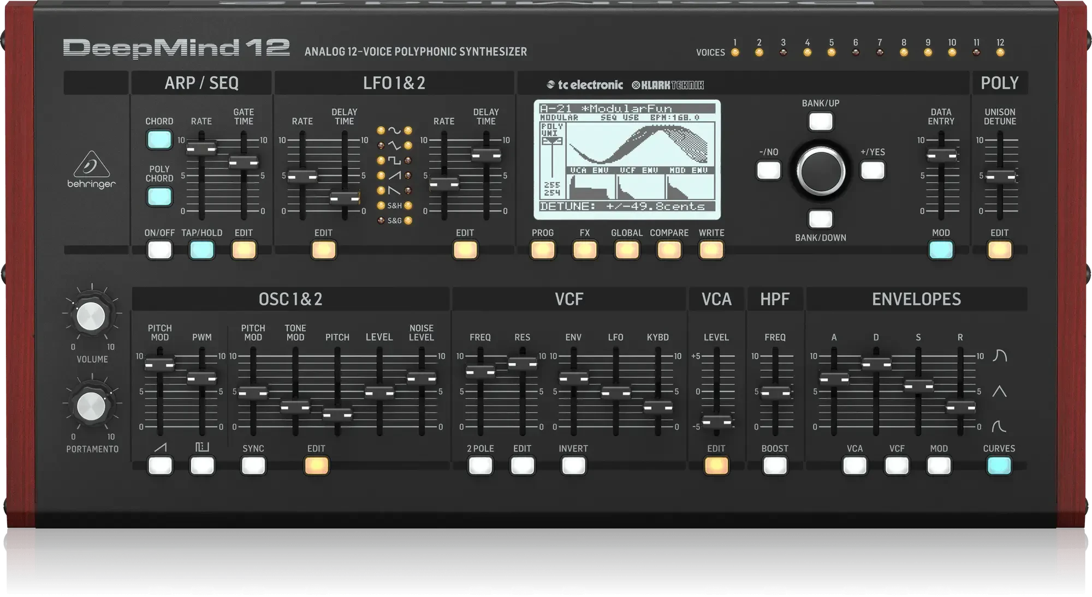
Task: Open the FX menu
Action: [584, 250]
